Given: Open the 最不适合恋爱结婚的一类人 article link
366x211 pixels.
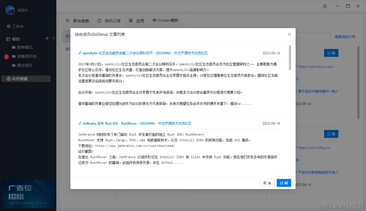Looking at the screenshot, I should (318, 91).
